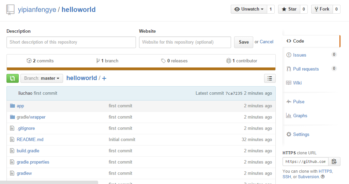Open the Settings sidebar item
The width and height of the screenshot is (349, 184).
301,134
